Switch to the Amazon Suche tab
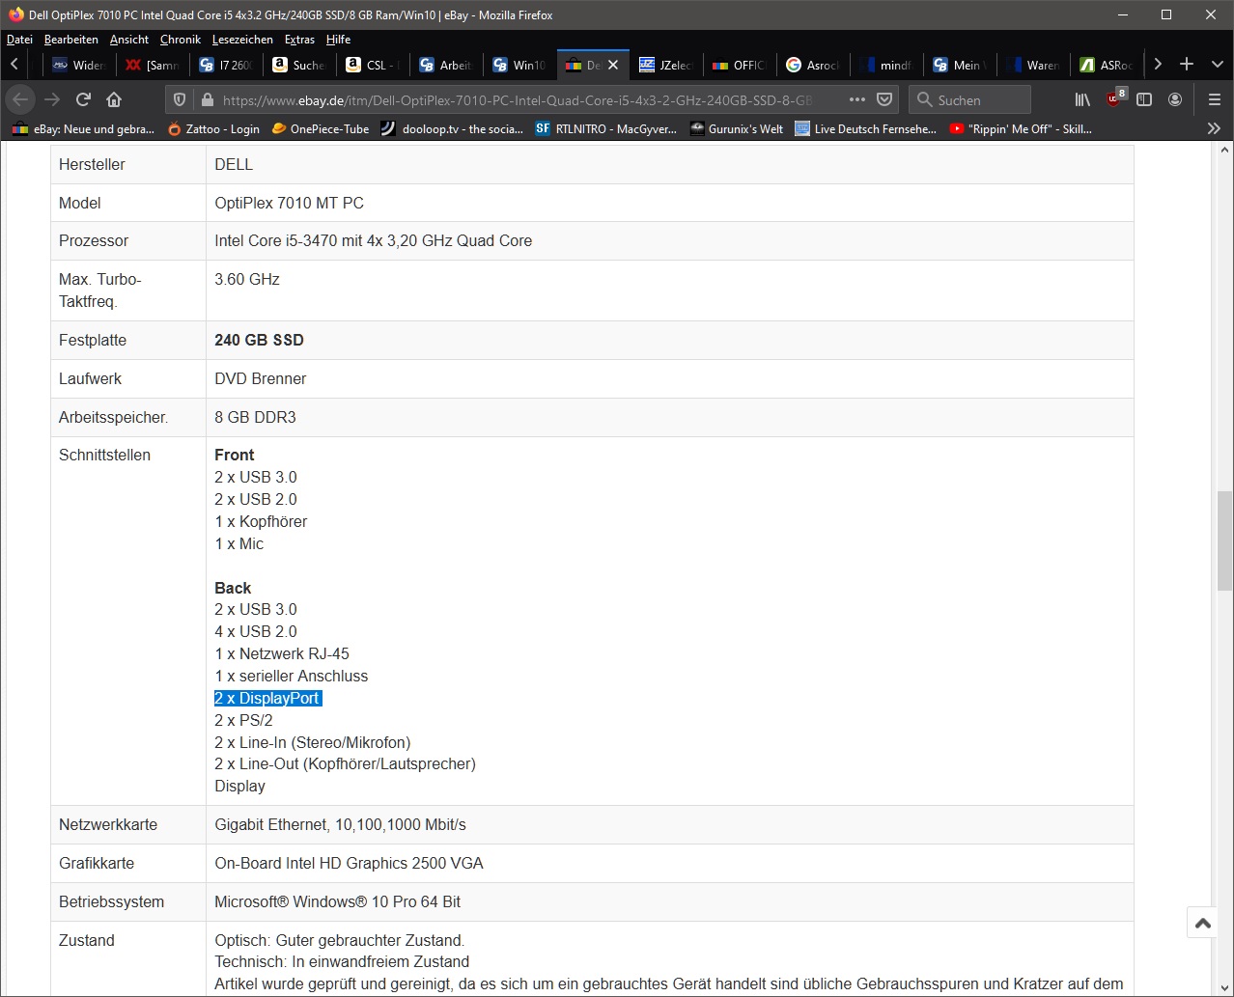 pyautogui.click(x=300, y=65)
